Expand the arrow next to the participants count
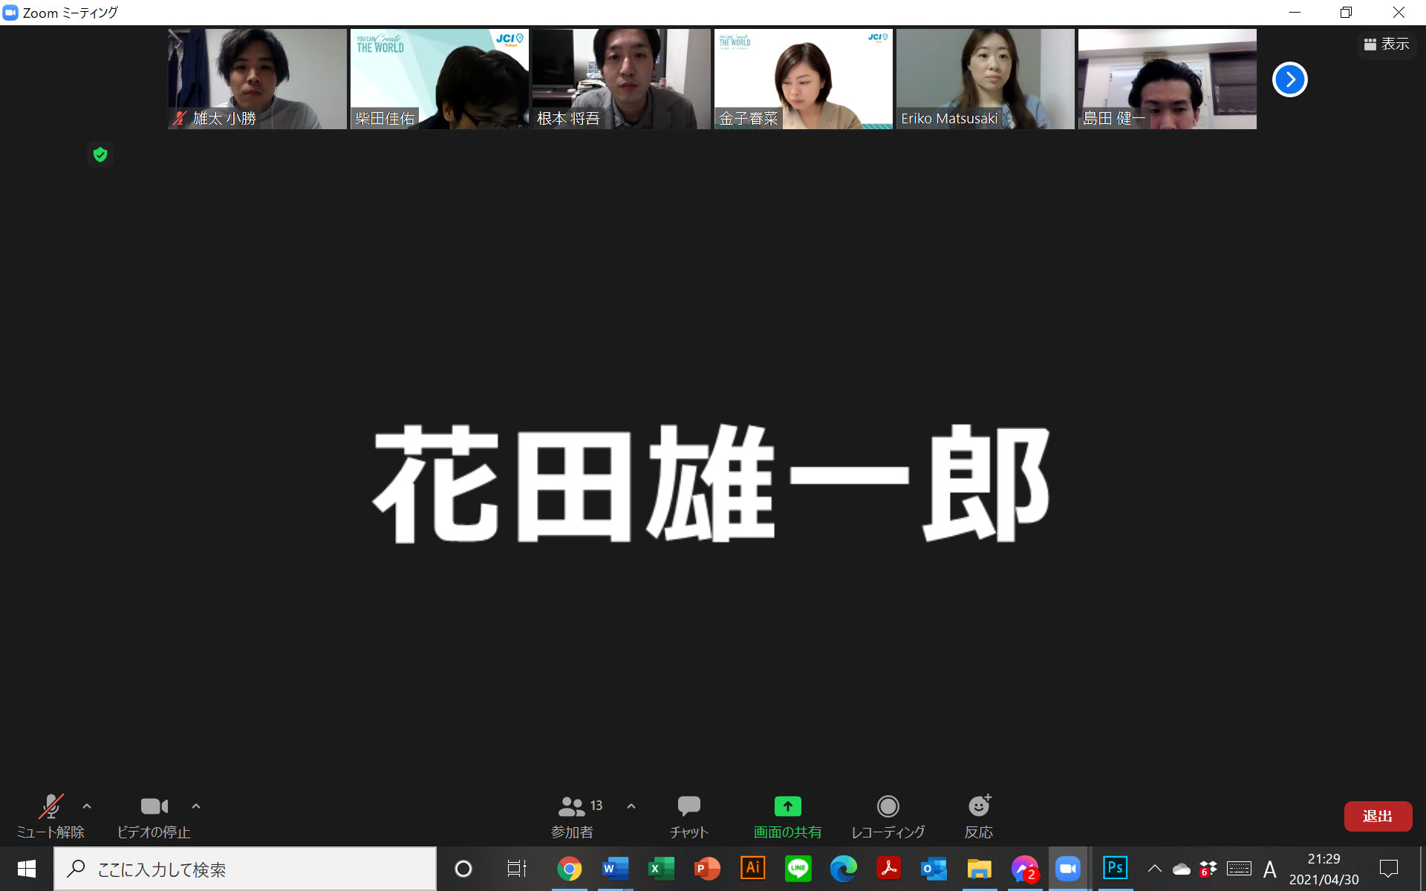The height and width of the screenshot is (891, 1426). tap(631, 806)
